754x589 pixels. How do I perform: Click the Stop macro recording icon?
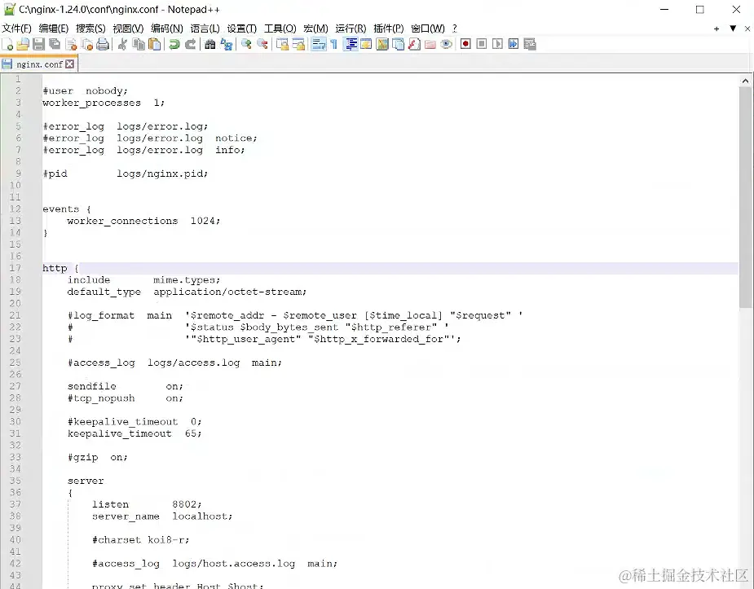482,44
